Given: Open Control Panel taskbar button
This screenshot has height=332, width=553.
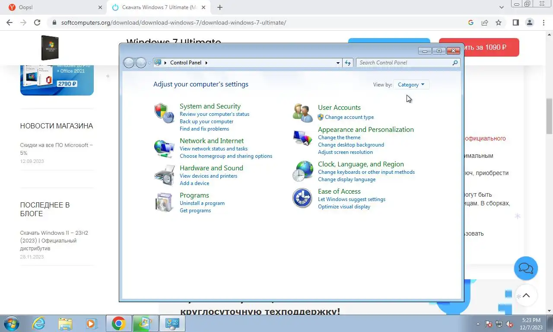Looking at the screenshot, I should 172,323.
